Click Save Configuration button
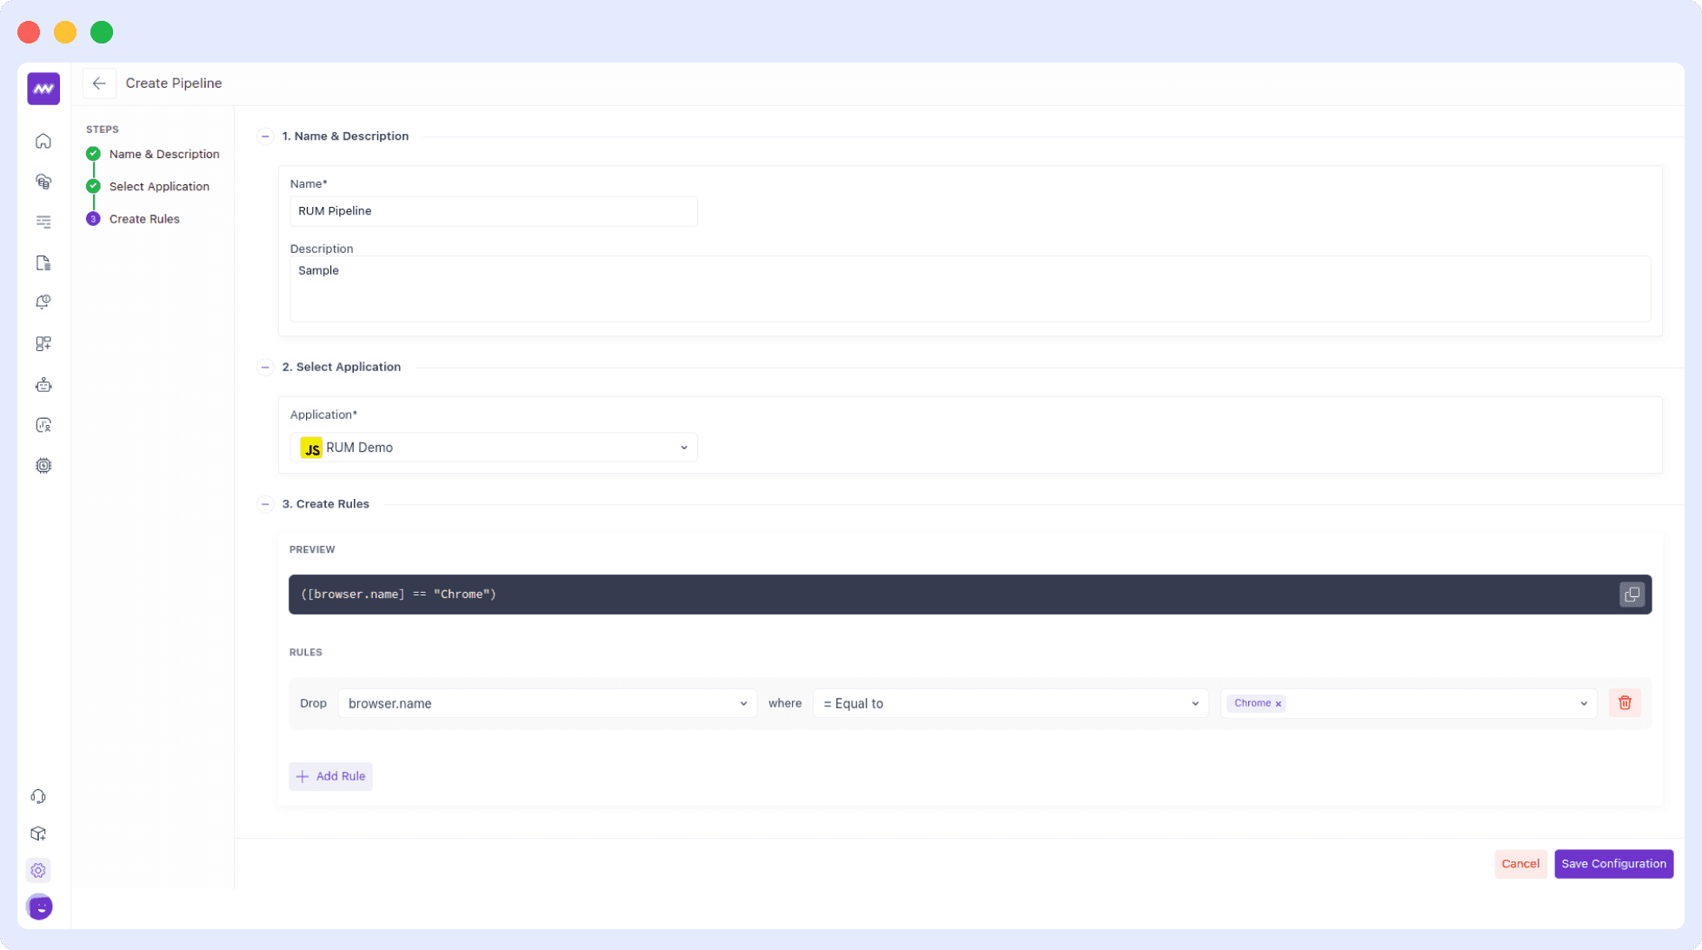This screenshot has height=950, width=1702. 1612,864
